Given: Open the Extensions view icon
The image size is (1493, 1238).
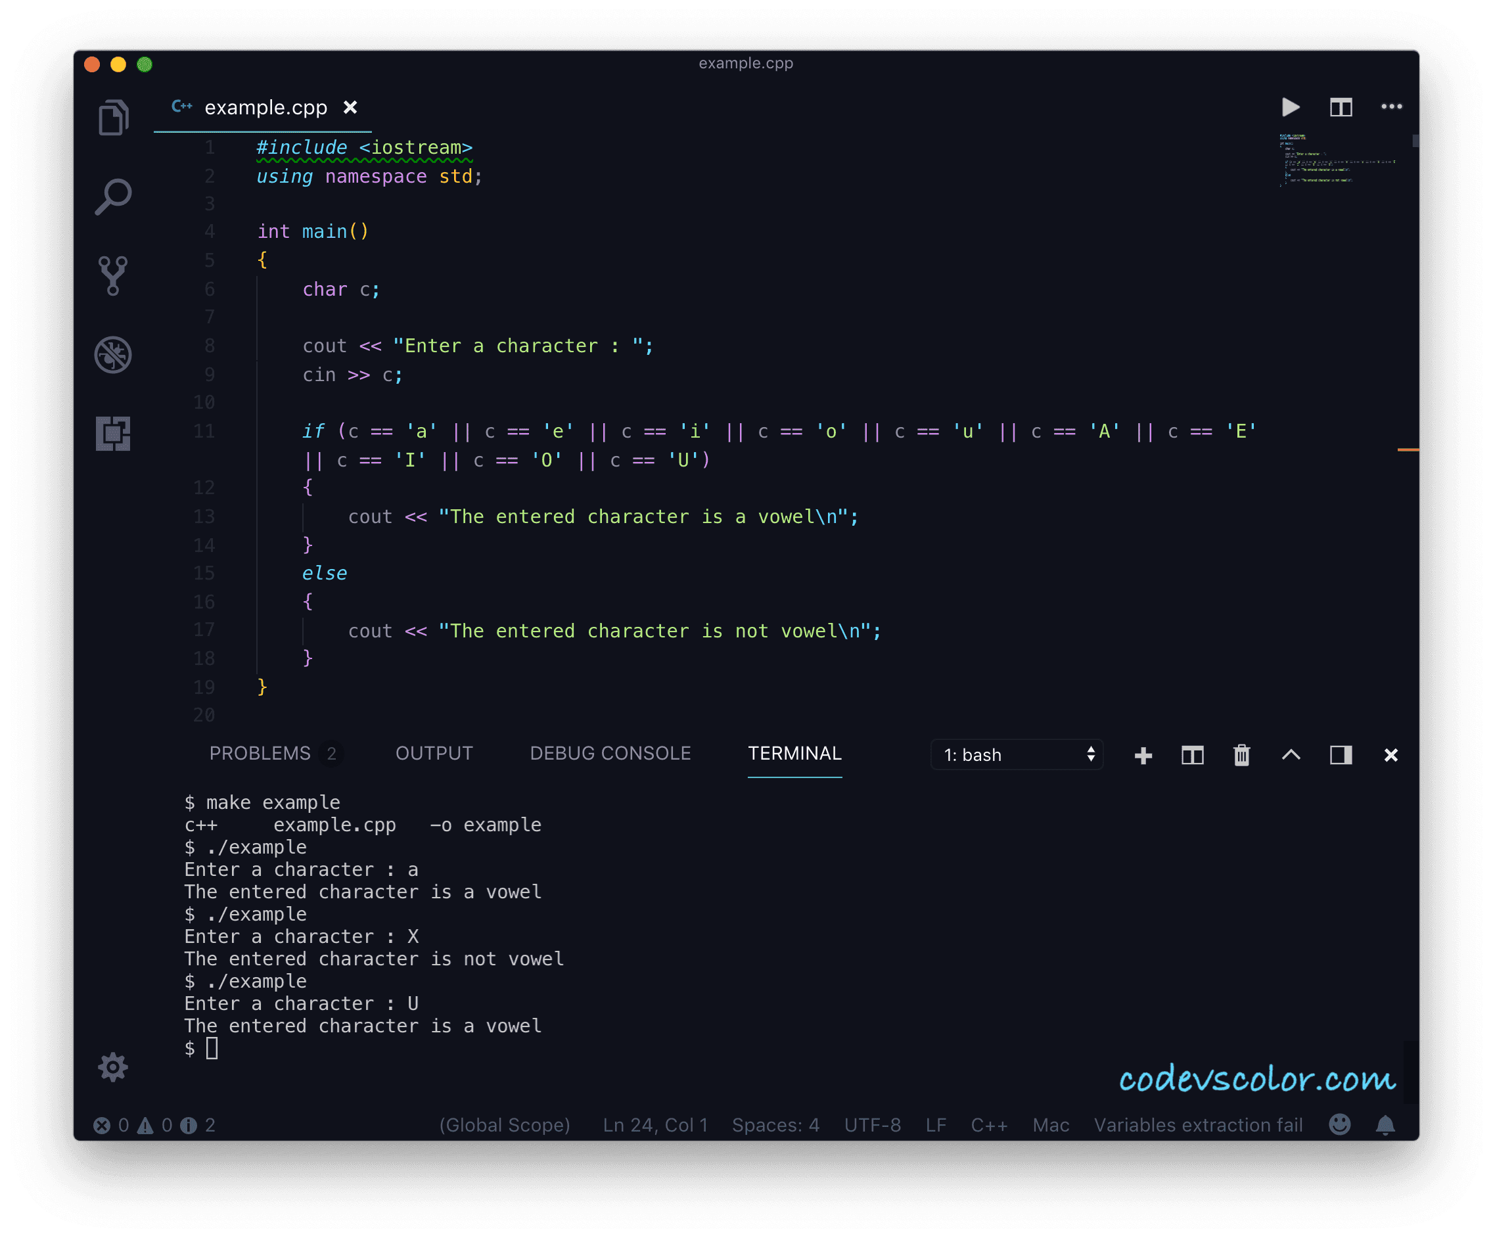Looking at the screenshot, I should pos(113,433).
